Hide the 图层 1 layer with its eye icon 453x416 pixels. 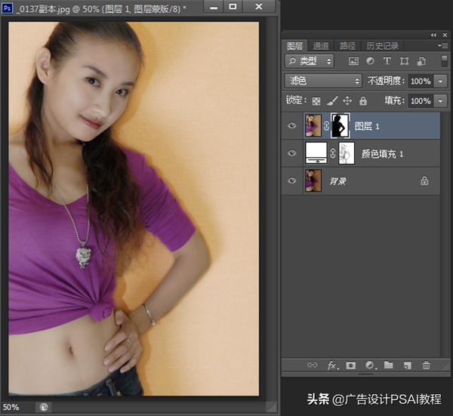[292, 126]
